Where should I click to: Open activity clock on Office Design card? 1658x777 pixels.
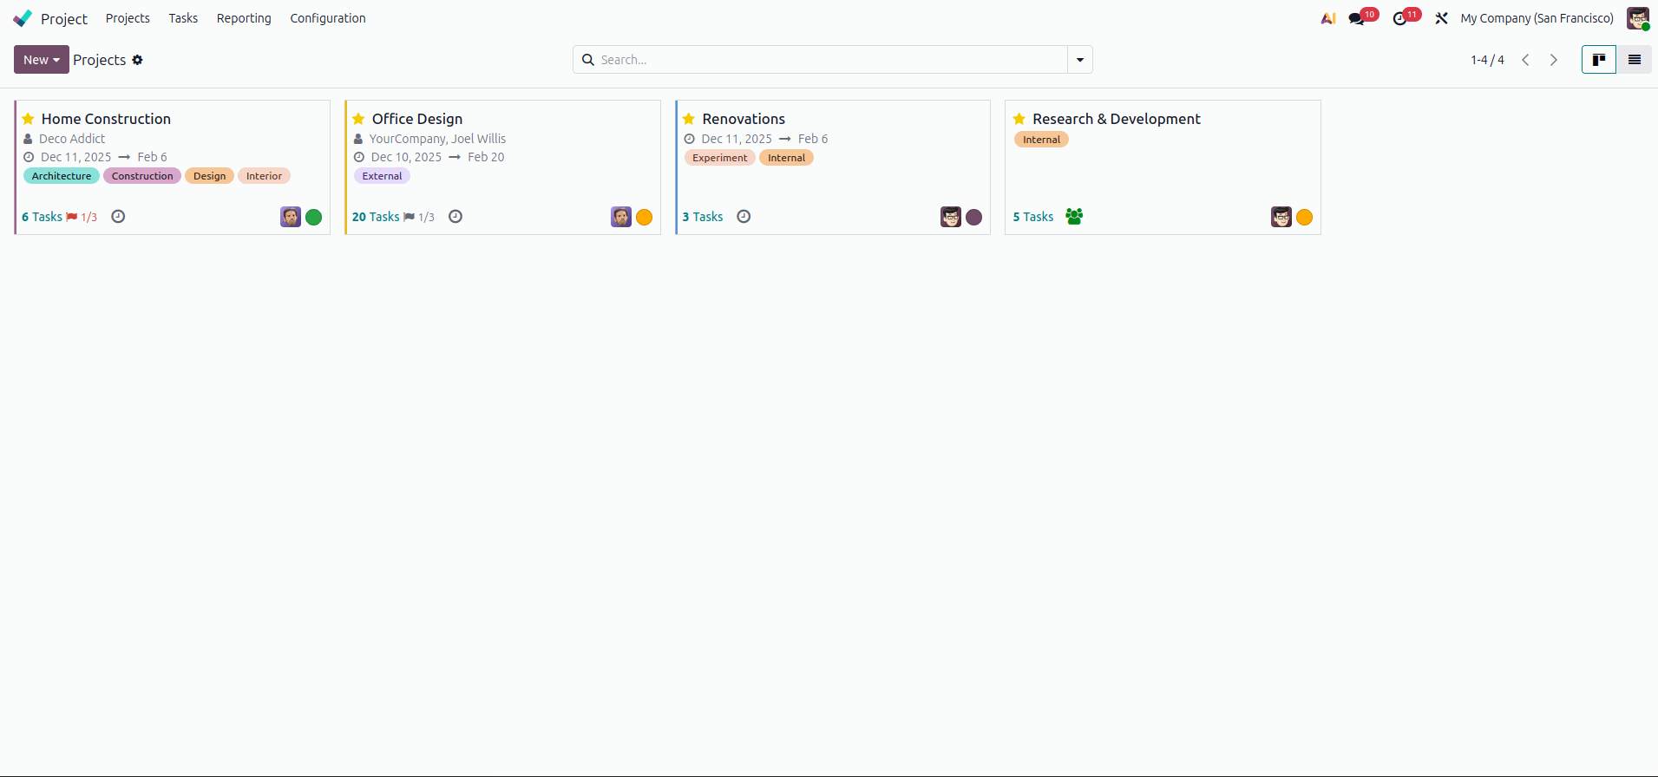tap(455, 217)
